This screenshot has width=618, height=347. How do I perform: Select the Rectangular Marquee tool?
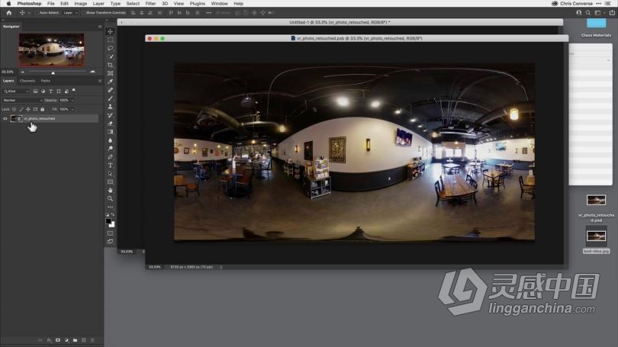click(111, 40)
